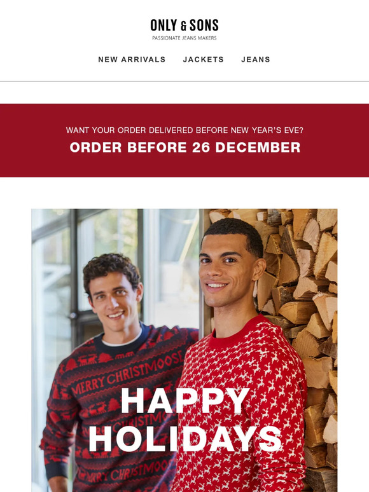This screenshot has width=369, height=492.
Task: Open the Happy Holidays hero image
Action: click(184, 350)
